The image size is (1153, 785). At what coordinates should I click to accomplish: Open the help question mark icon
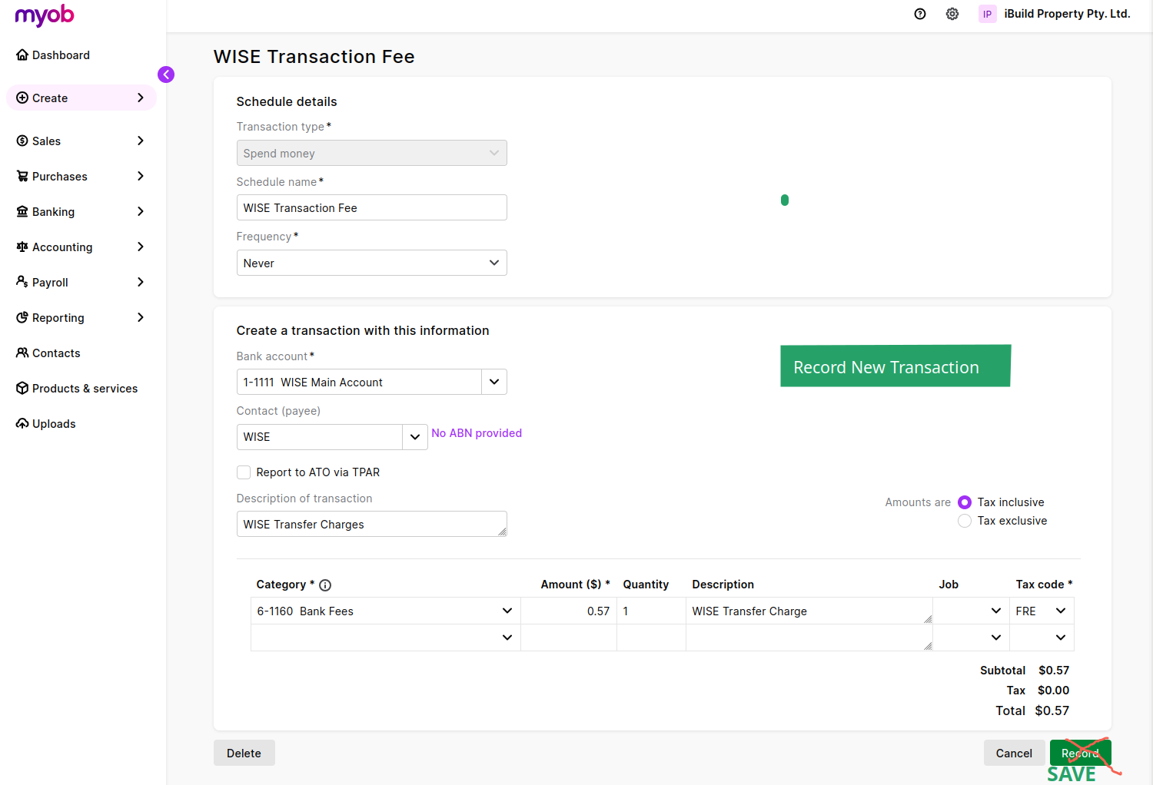coord(920,14)
